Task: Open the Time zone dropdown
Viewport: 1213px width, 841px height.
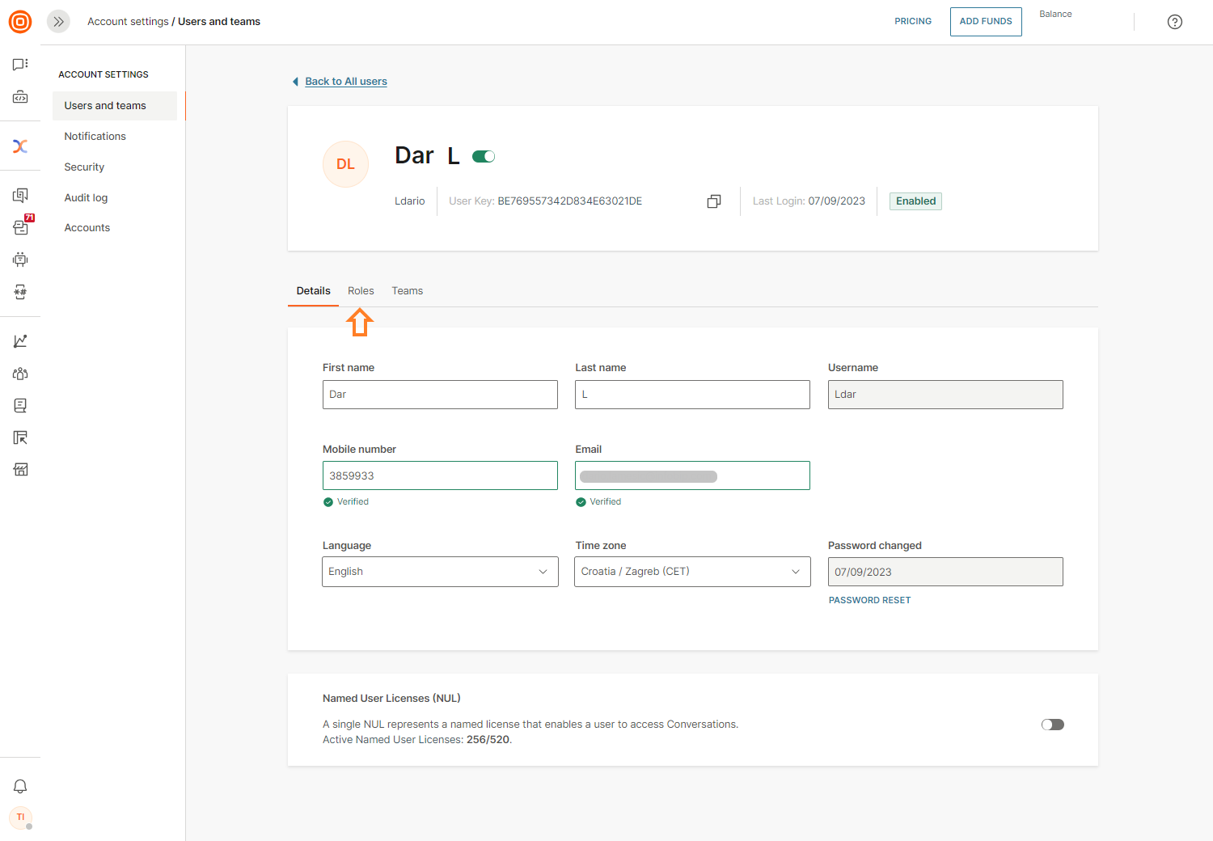Action: click(692, 572)
